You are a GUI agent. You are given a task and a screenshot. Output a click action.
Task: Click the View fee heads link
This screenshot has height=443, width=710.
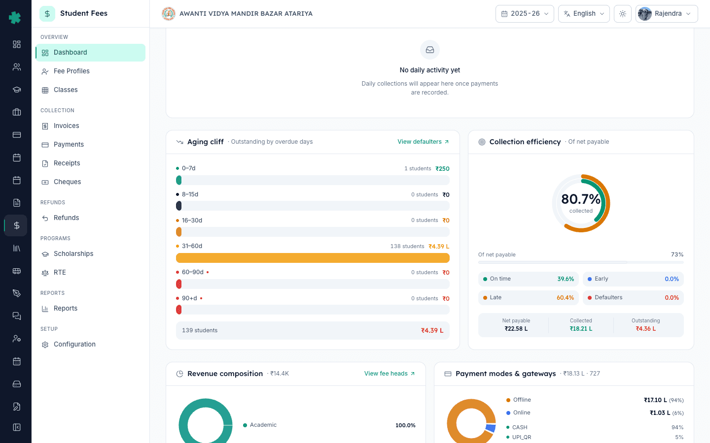pyautogui.click(x=390, y=374)
